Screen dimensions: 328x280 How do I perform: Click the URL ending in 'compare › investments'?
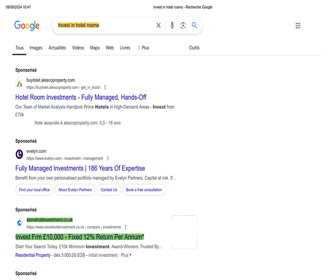coord(74,227)
